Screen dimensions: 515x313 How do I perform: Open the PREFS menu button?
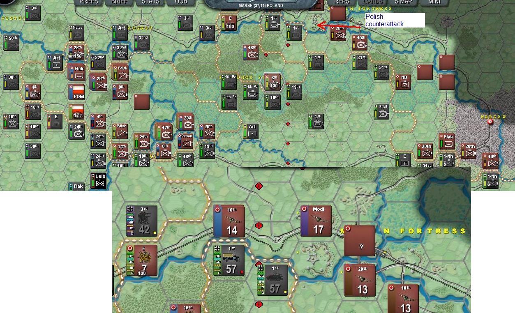point(89,2)
